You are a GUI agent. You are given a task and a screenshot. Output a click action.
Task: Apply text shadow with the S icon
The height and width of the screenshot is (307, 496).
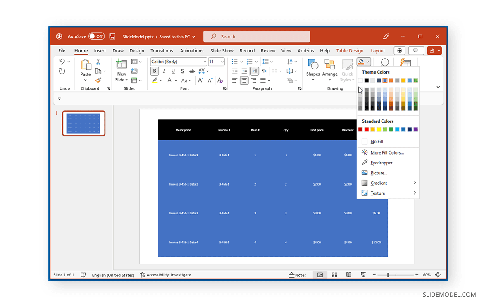(x=182, y=71)
